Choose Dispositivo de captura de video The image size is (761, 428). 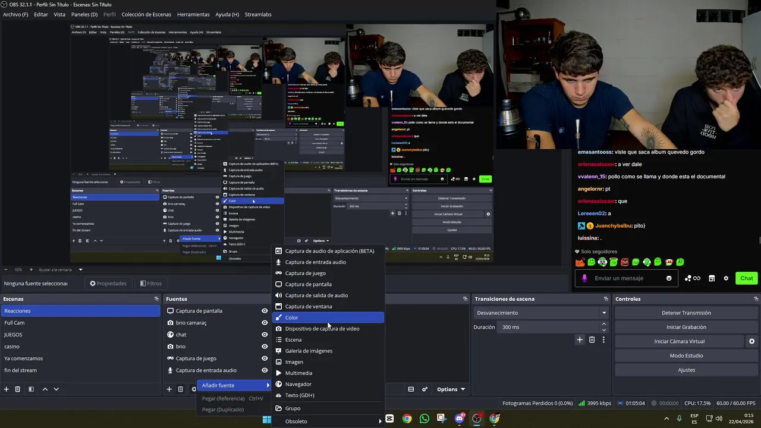pos(328,329)
